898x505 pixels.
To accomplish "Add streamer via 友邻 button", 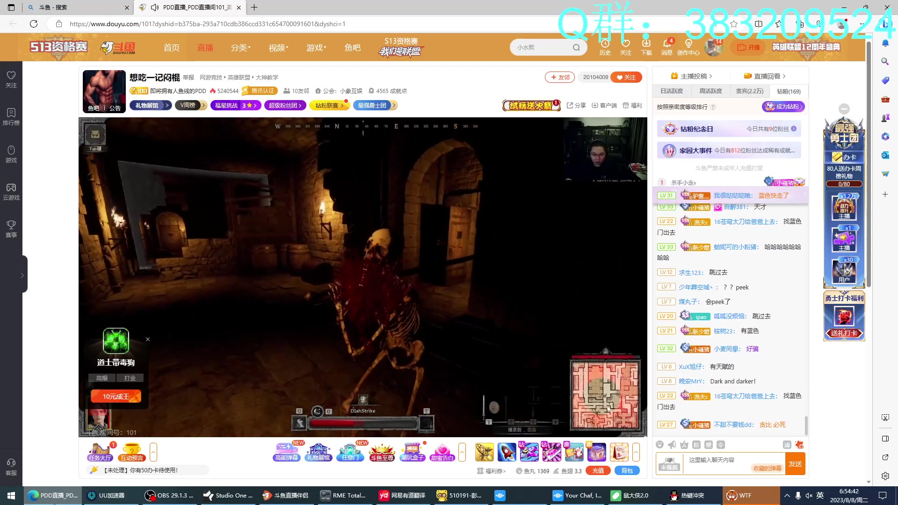I will coord(560,77).
